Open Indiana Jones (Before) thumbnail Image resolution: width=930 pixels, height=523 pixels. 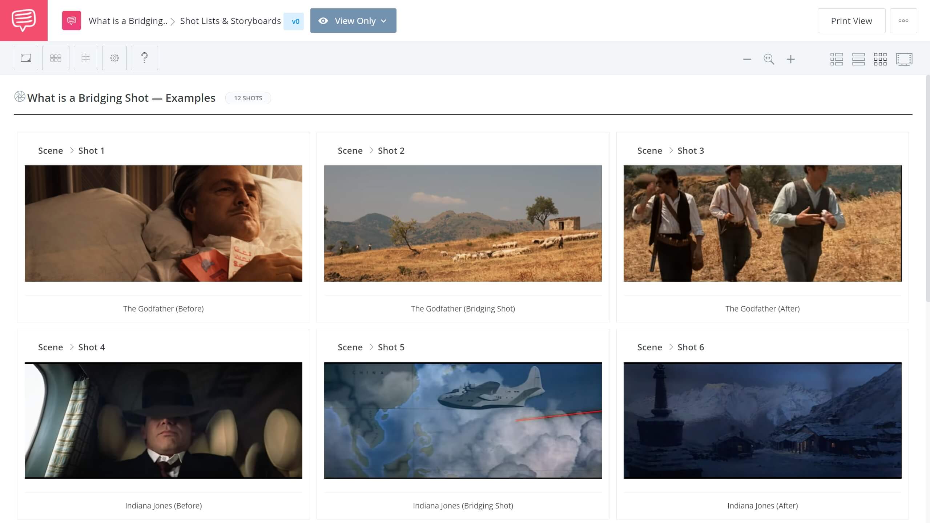pyautogui.click(x=164, y=421)
